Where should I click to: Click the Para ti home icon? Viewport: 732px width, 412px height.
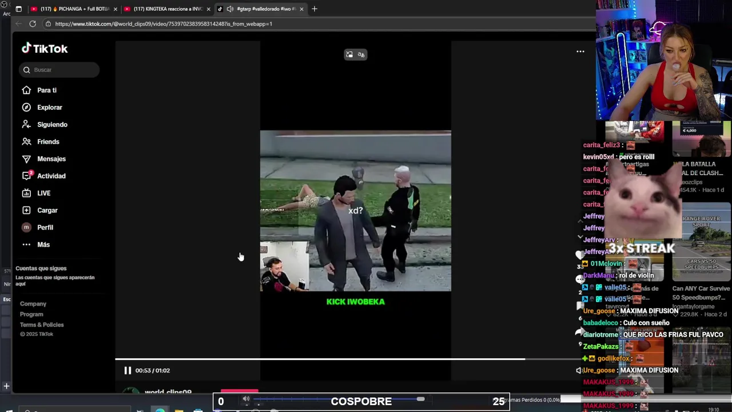click(x=26, y=90)
